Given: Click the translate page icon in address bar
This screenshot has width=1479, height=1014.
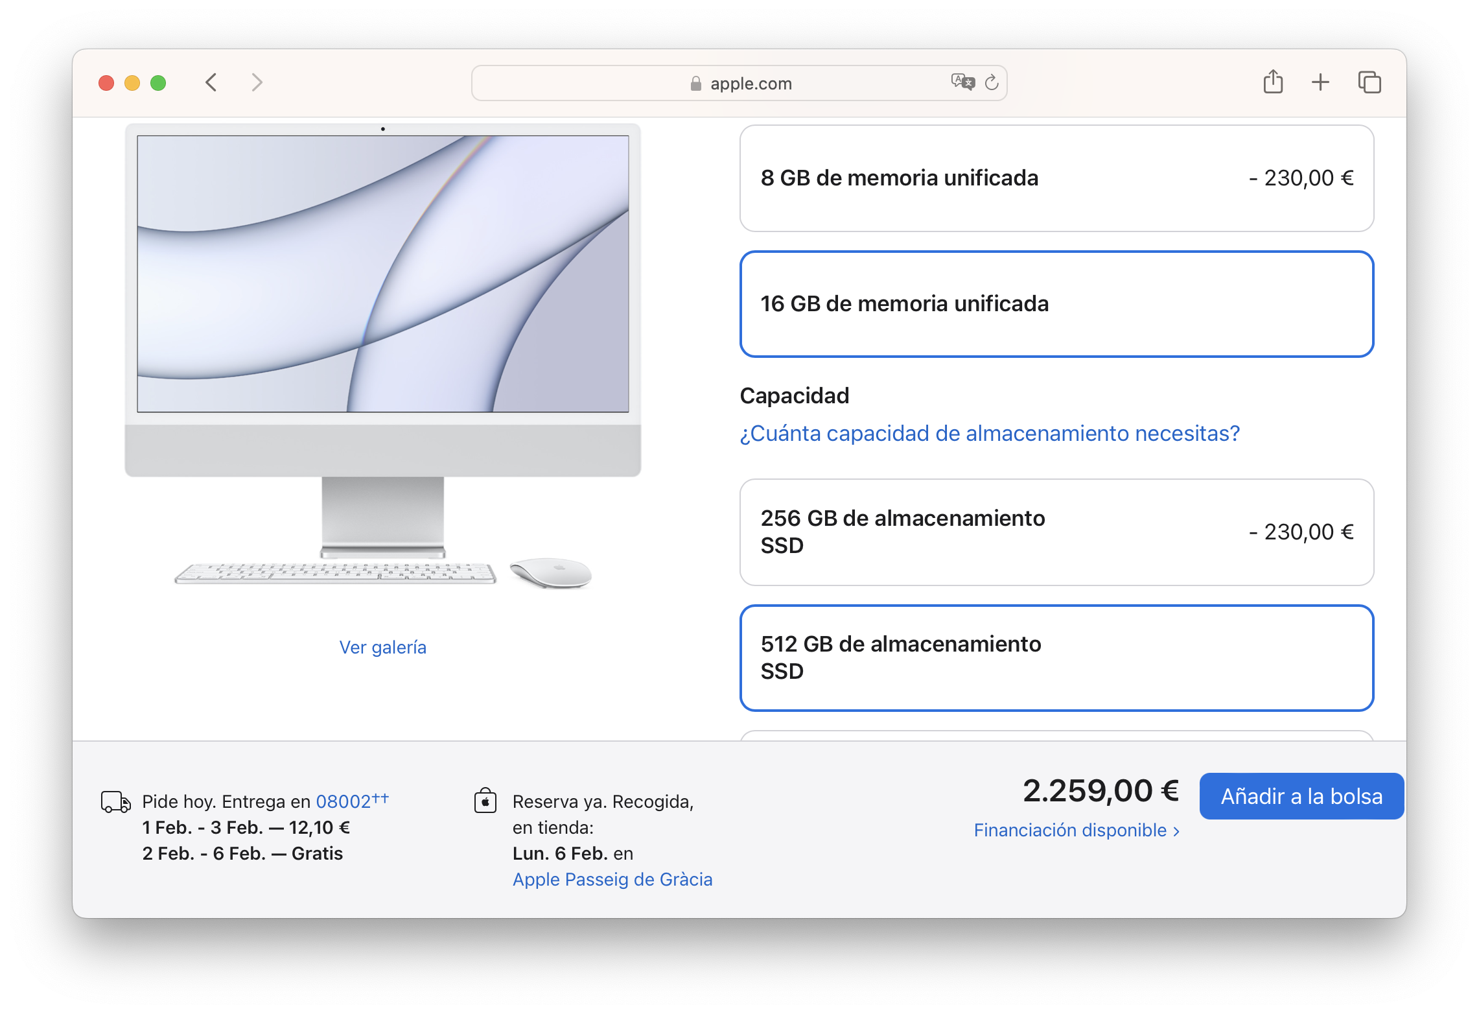Looking at the screenshot, I should click(x=962, y=82).
